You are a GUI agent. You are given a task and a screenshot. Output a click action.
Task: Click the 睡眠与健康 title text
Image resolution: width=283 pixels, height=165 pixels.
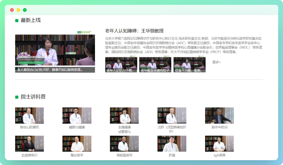(77, 127)
